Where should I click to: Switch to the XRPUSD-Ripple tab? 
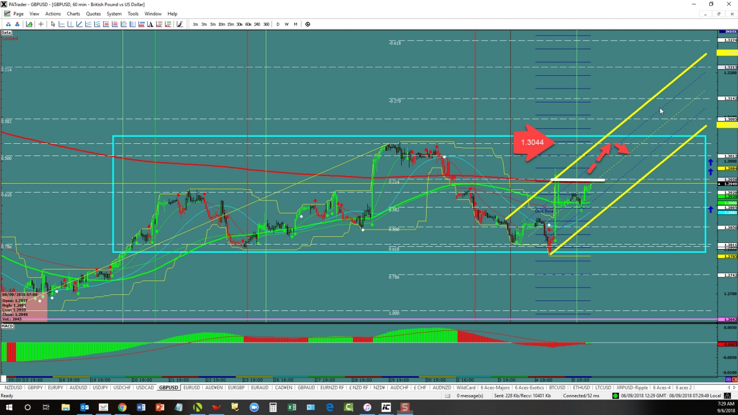[632, 388]
